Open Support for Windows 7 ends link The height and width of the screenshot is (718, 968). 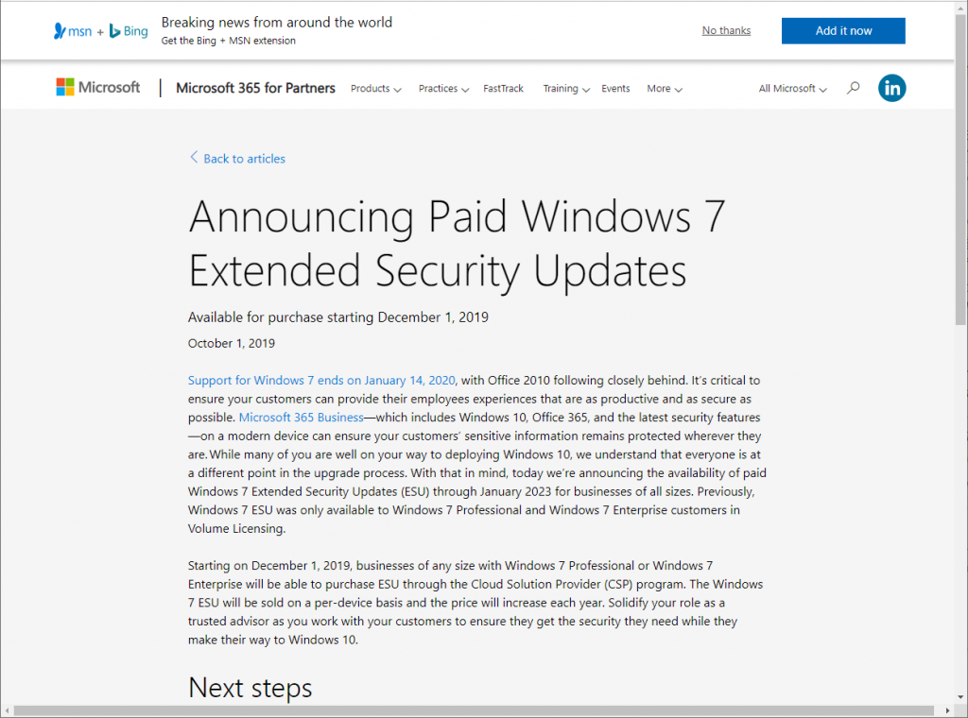point(321,381)
